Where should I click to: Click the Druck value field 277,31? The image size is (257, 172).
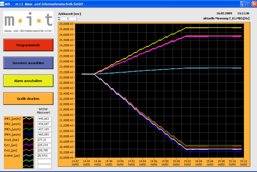point(44,140)
